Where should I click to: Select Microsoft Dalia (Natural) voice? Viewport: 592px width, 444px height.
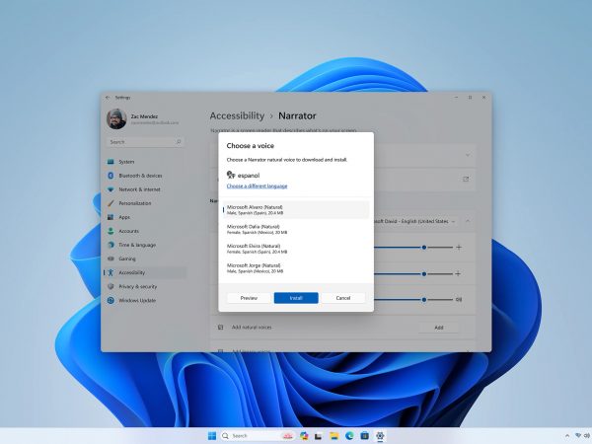(296, 230)
